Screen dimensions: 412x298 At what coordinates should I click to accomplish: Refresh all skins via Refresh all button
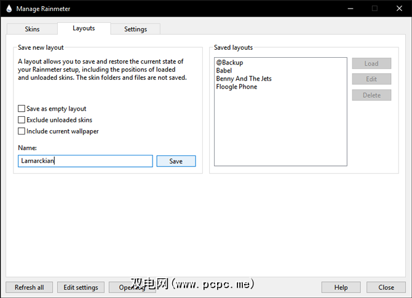click(29, 288)
